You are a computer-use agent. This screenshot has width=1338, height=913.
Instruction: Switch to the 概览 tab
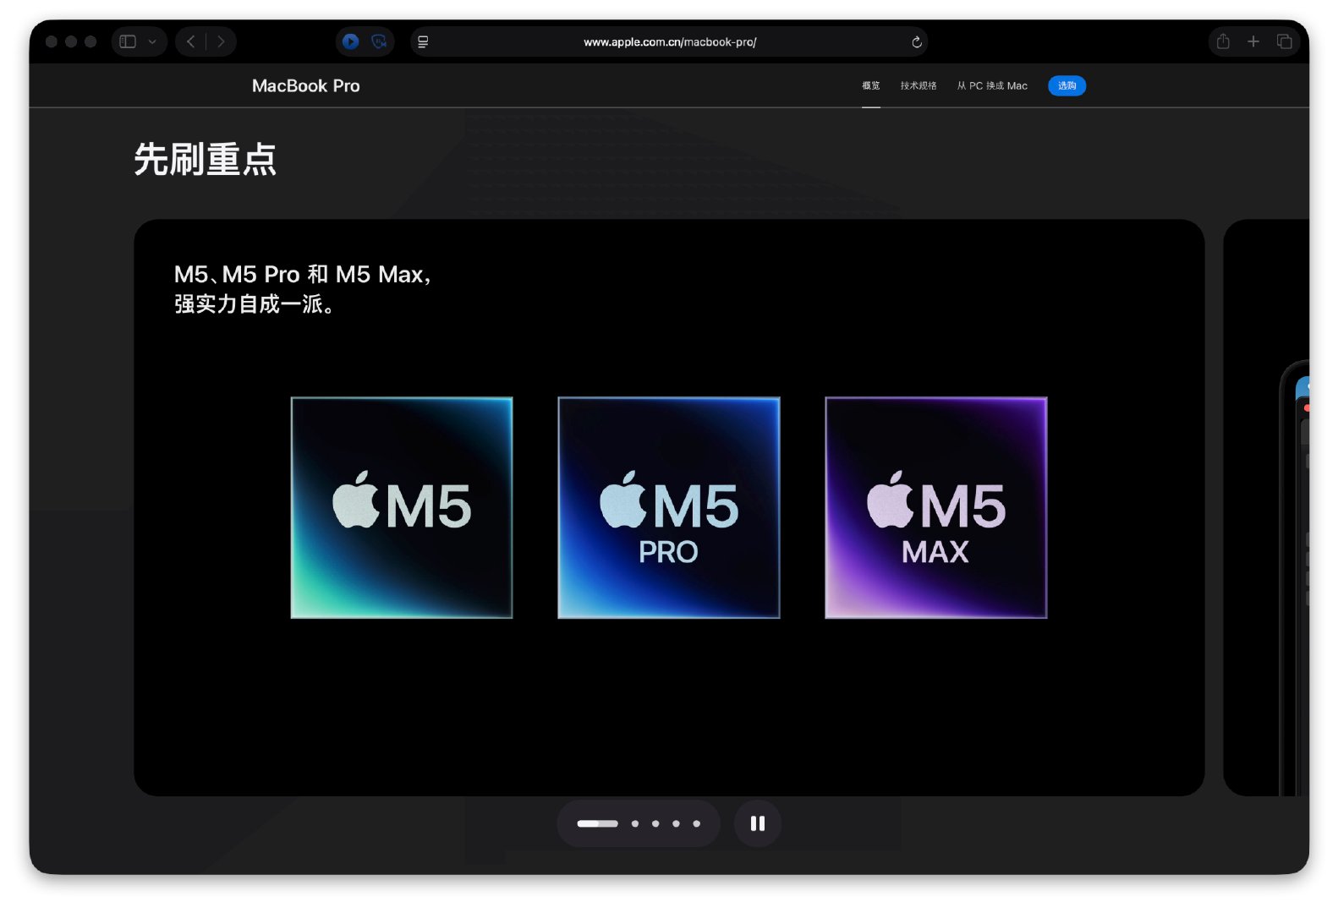coord(871,85)
